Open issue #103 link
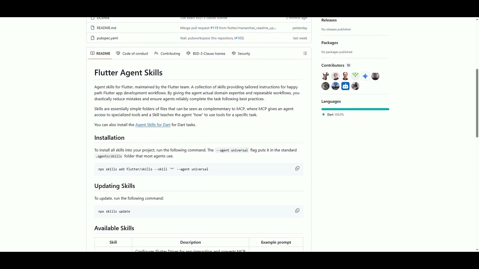The height and width of the screenshot is (269, 479). pos(239,38)
